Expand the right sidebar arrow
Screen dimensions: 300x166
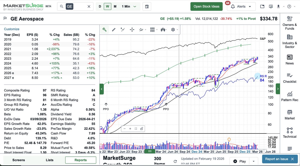278,89
